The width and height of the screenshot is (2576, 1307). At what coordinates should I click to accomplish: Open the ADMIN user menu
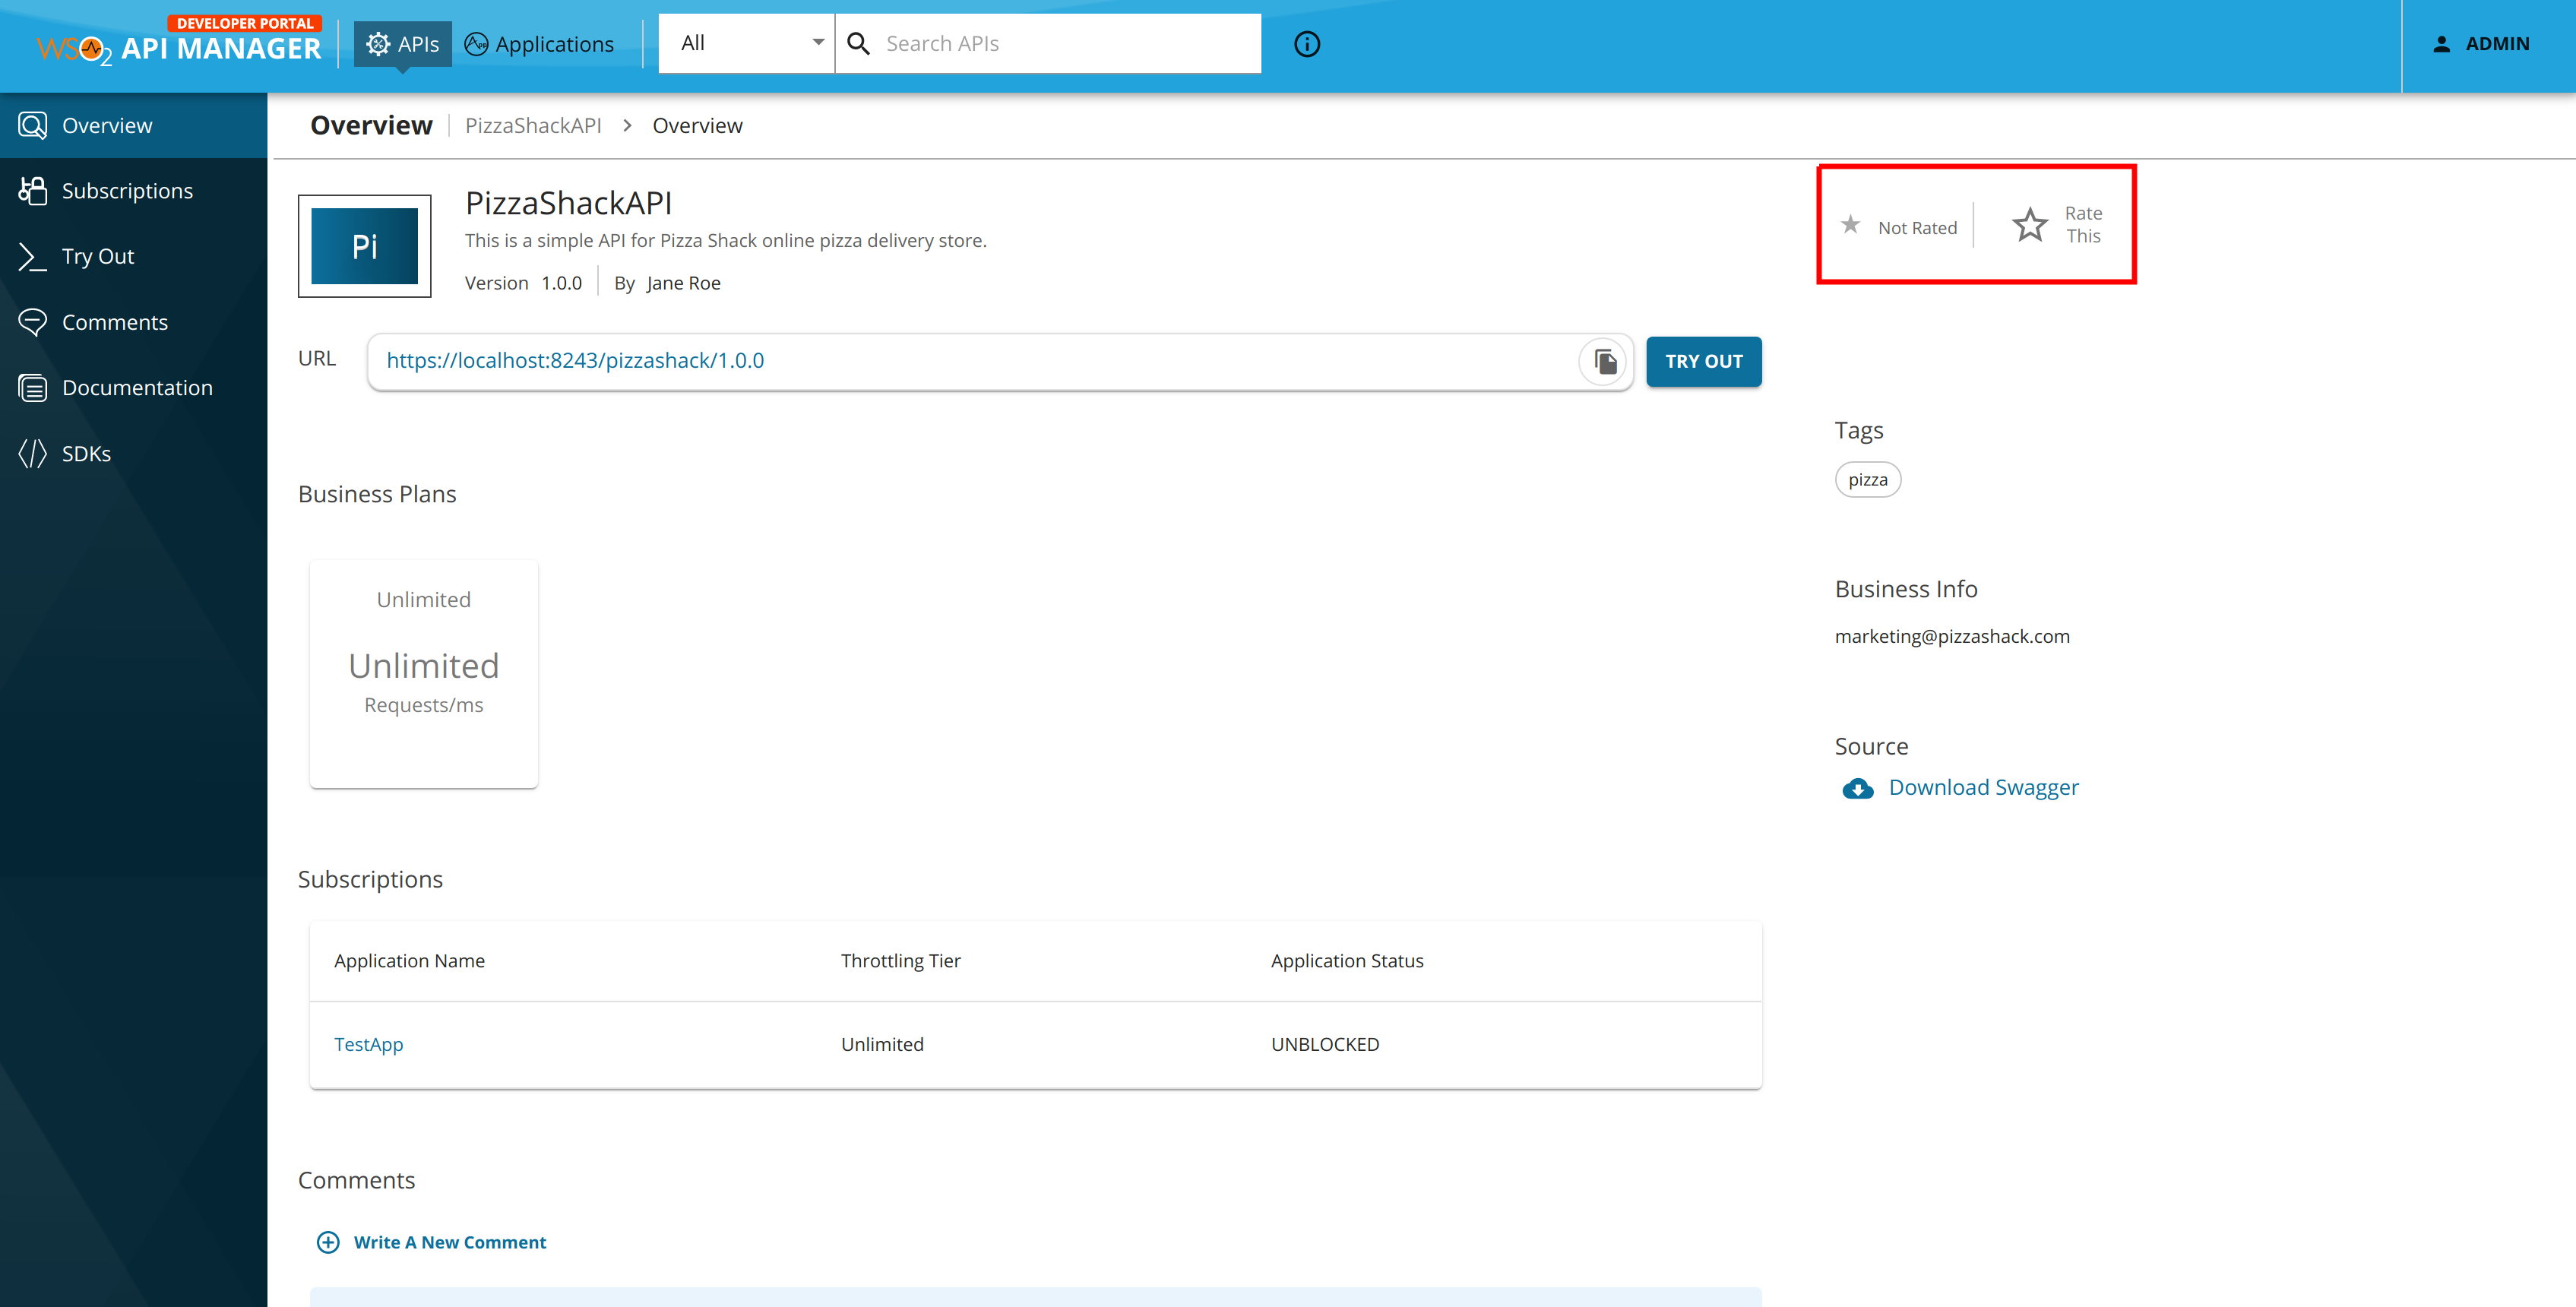(2481, 44)
